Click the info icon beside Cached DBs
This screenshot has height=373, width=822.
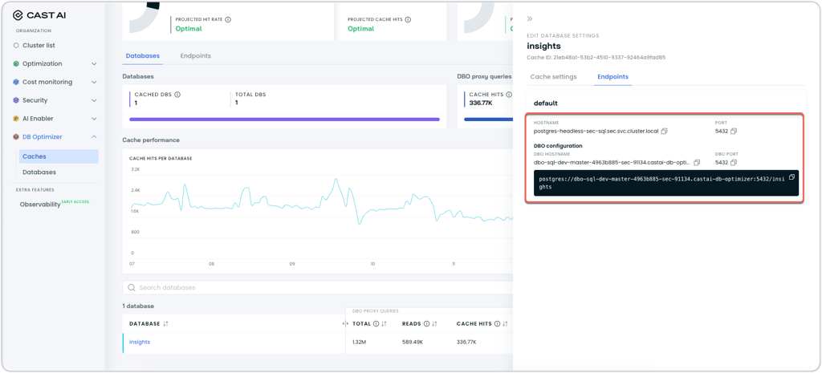pos(177,95)
